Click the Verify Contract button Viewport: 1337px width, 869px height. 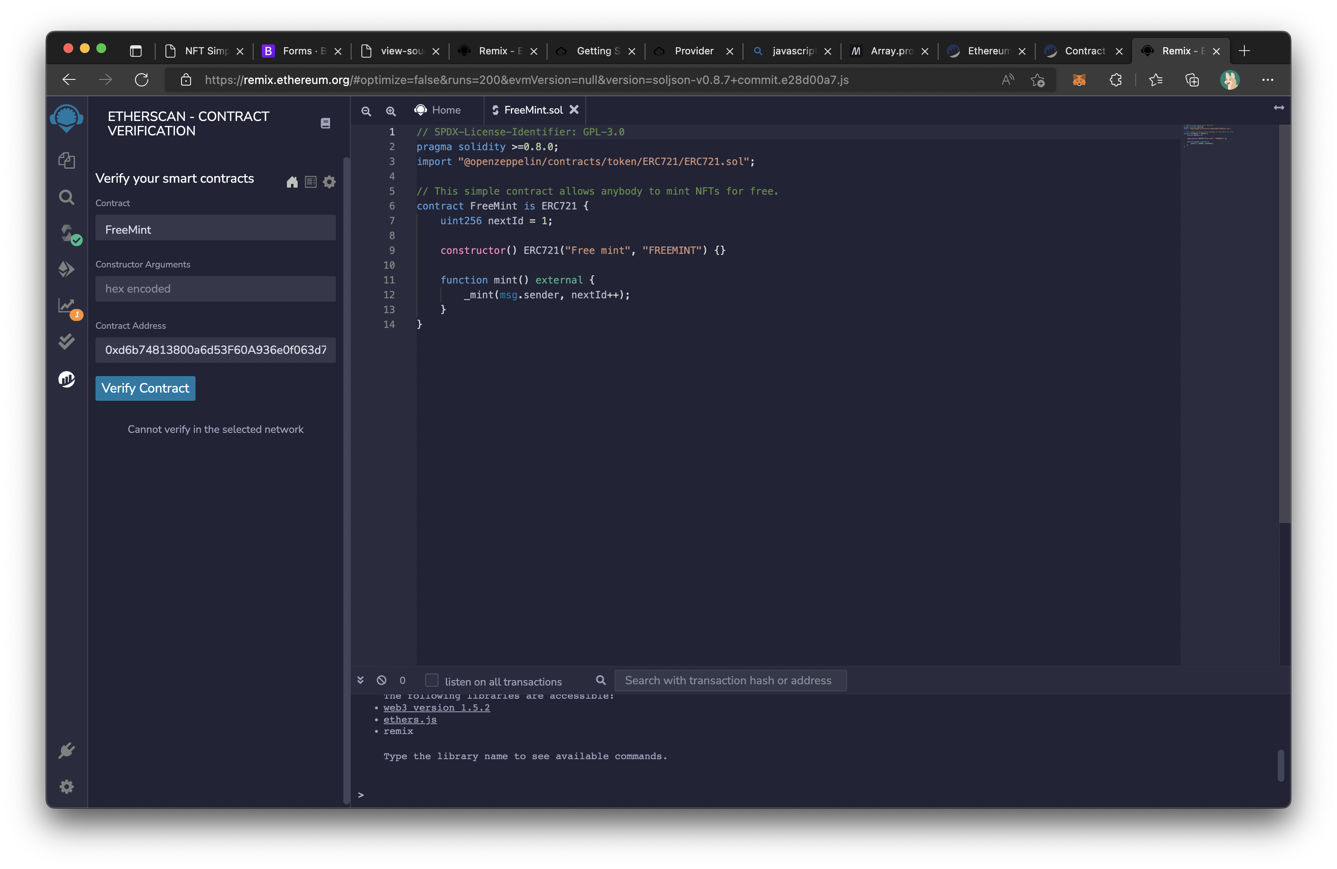145,388
